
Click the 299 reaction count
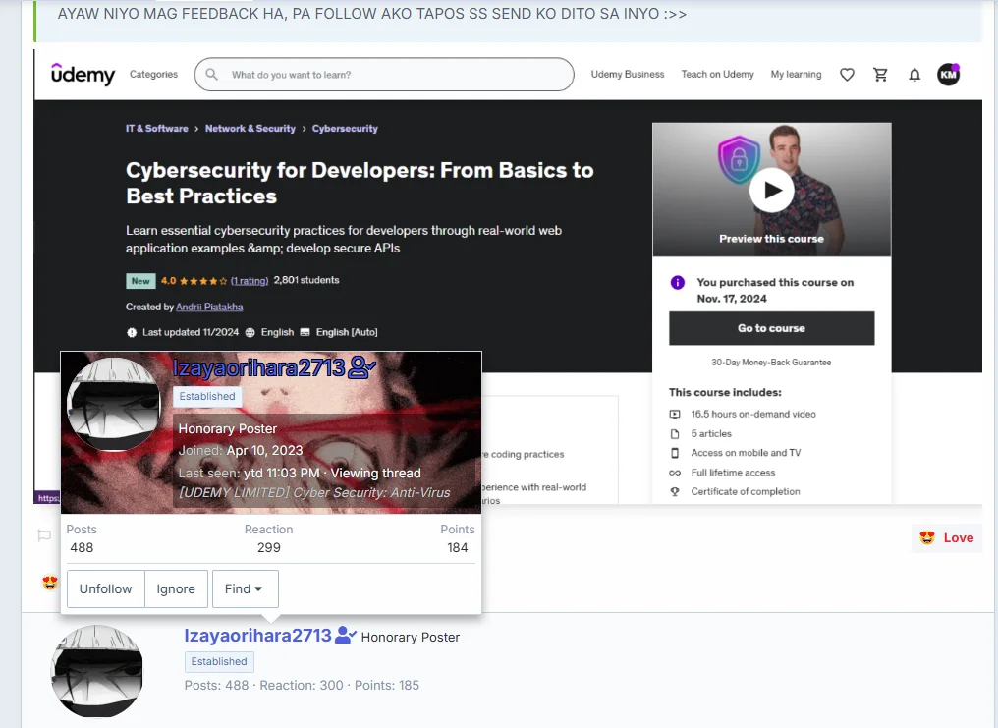268,548
